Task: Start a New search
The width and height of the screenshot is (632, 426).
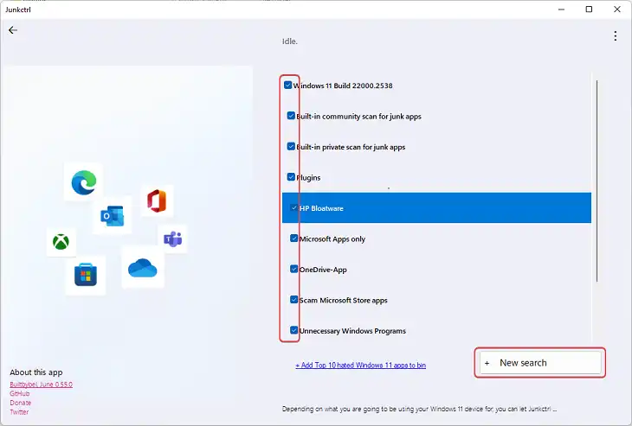Action: coord(540,363)
